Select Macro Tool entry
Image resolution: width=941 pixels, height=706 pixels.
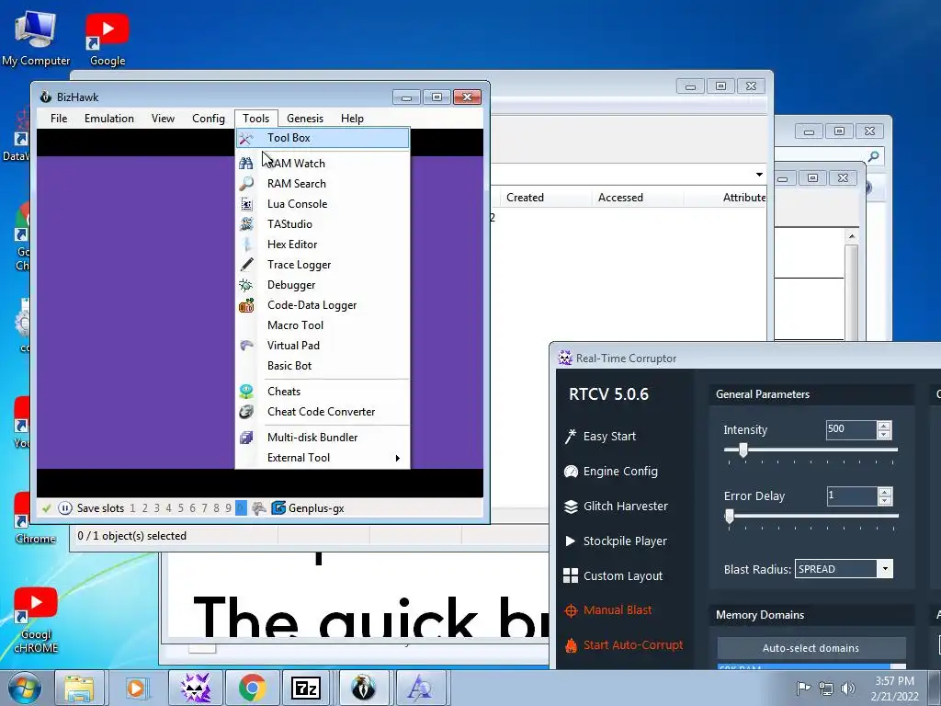click(x=323, y=325)
